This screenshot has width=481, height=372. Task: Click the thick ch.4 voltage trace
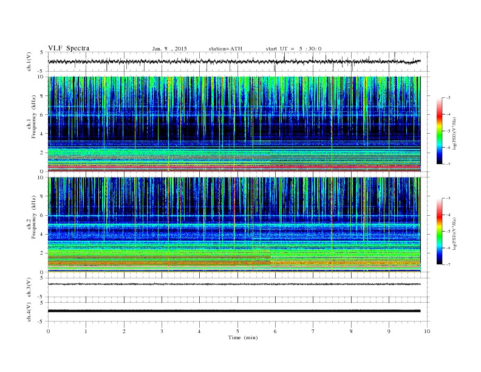(x=234, y=311)
